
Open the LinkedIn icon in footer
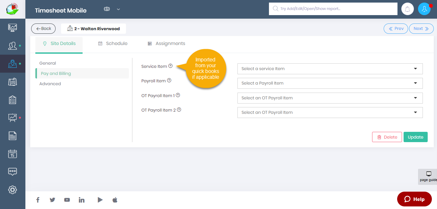point(82,200)
